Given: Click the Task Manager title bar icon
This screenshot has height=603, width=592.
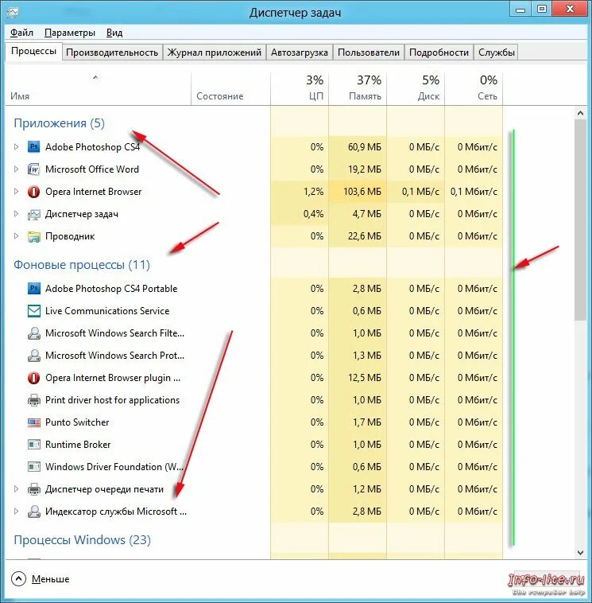Looking at the screenshot, I should point(12,13).
